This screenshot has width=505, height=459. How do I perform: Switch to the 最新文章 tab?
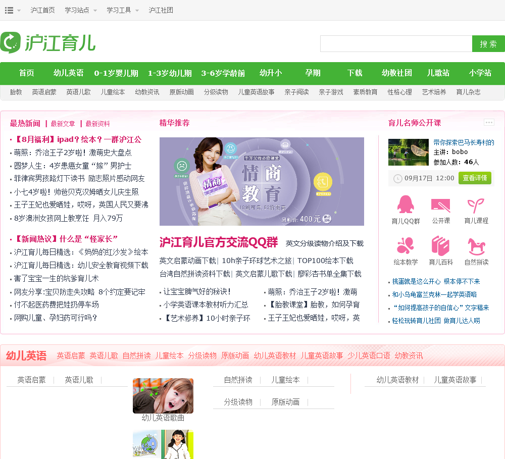click(63, 124)
